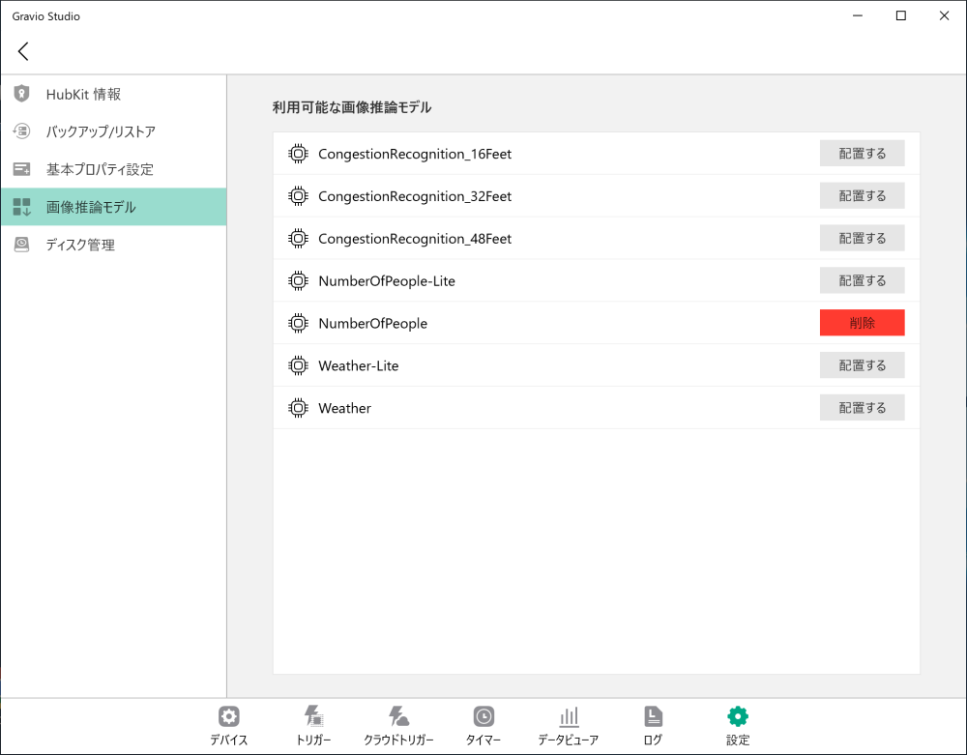Deploy Weather-Lite with 配置する

(x=862, y=365)
